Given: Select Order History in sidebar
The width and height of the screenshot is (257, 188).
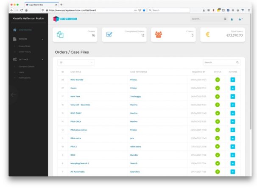Looking at the screenshot, I should 25,52.
